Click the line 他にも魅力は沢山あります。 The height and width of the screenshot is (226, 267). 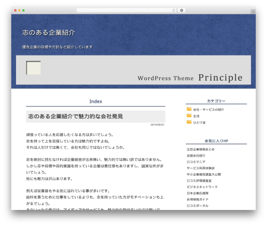coord(50,178)
